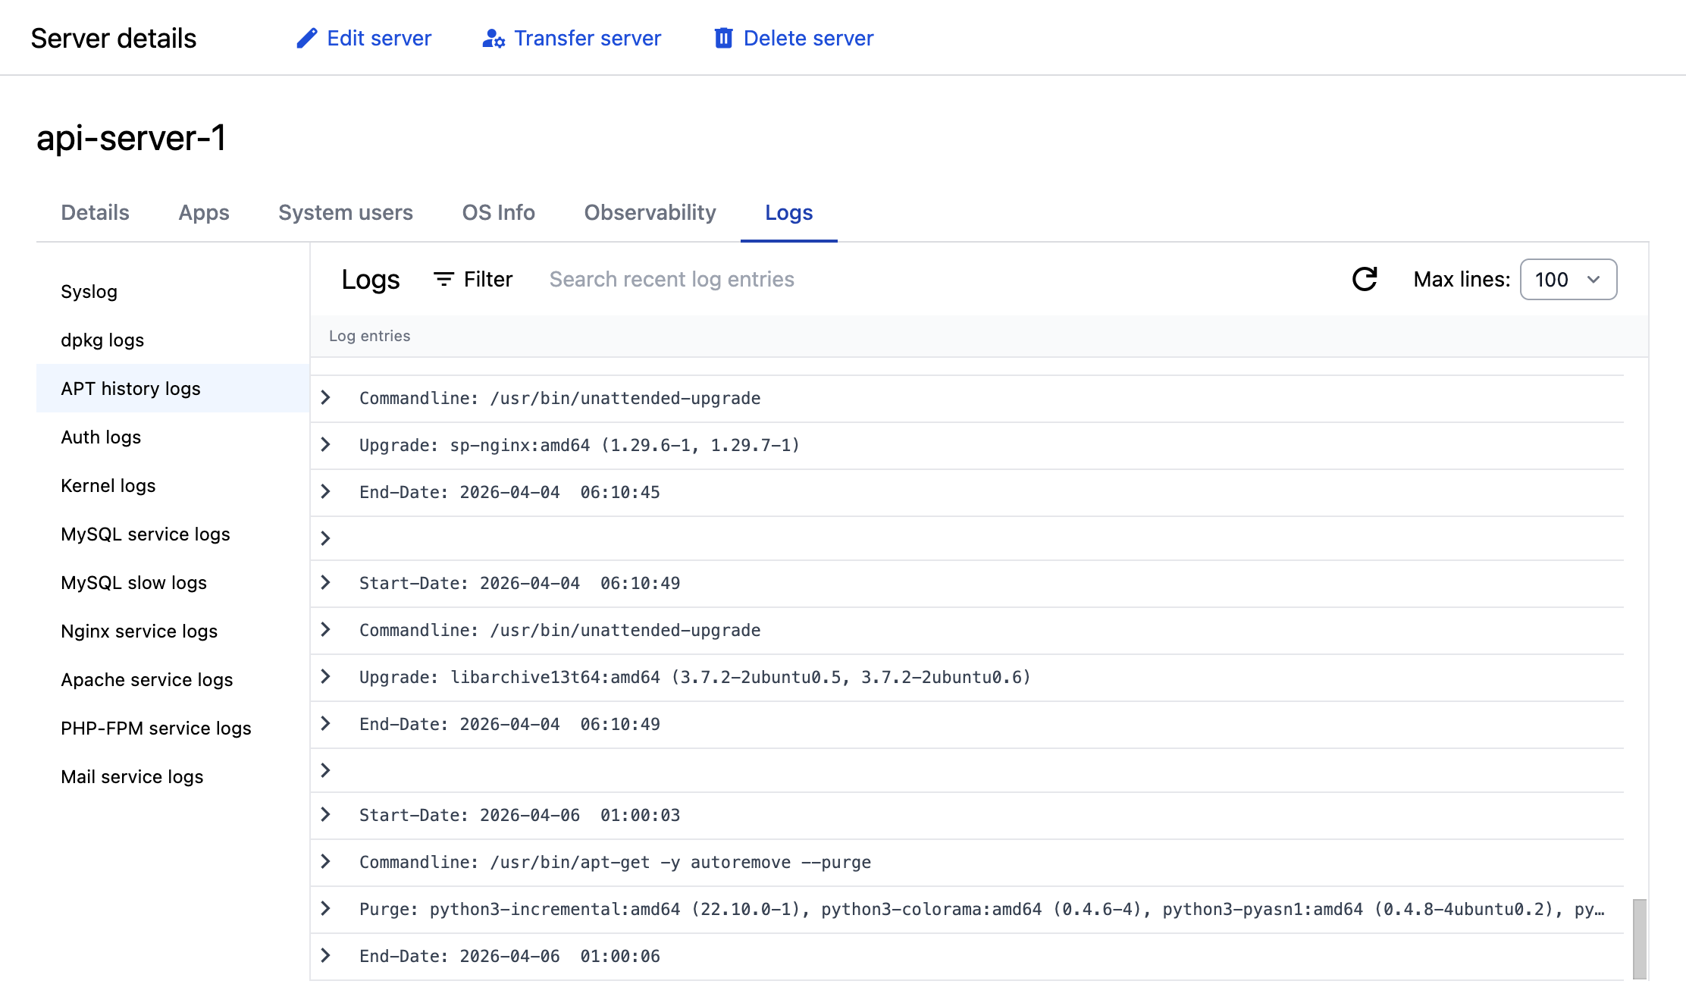This screenshot has width=1686, height=1006.
Task: Click the pencil icon beside Edit server
Action: point(306,38)
